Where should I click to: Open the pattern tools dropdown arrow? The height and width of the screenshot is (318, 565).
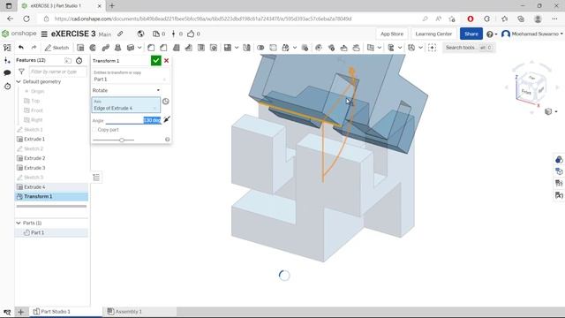click(237, 48)
